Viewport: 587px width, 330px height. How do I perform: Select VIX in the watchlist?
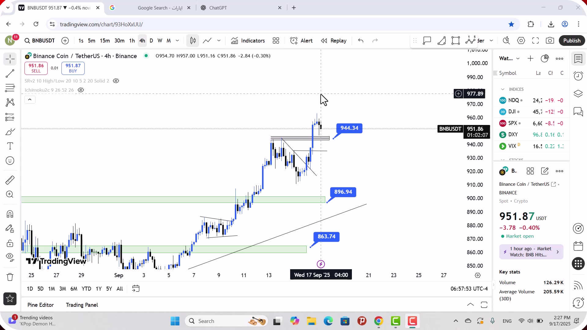click(531, 146)
